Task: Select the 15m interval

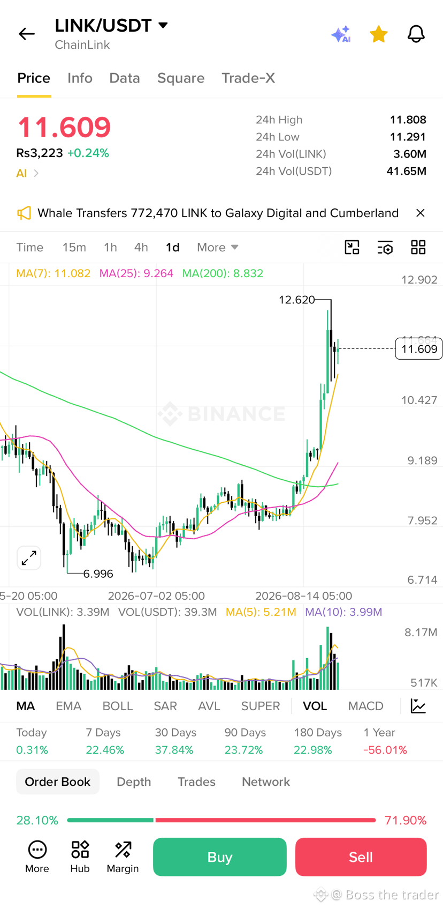Action: pyautogui.click(x=74, y=247)
